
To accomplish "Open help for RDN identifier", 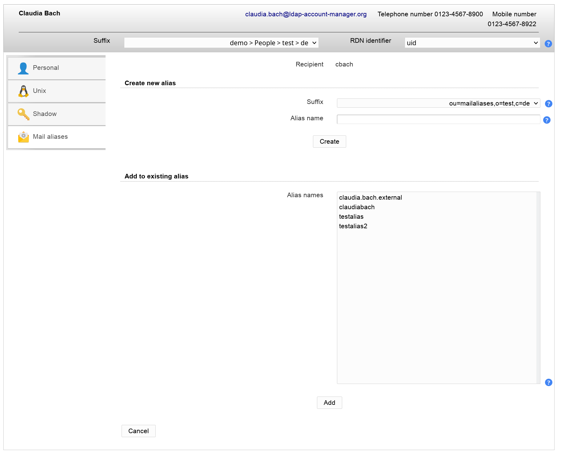I will 548,44.
